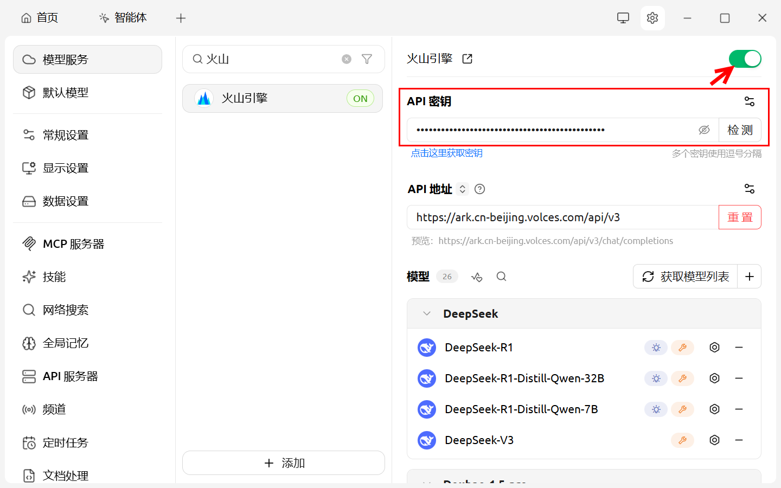Click API密钥 settings sliders icon
This screenshot has width=781, height=488.
(749, 101)
